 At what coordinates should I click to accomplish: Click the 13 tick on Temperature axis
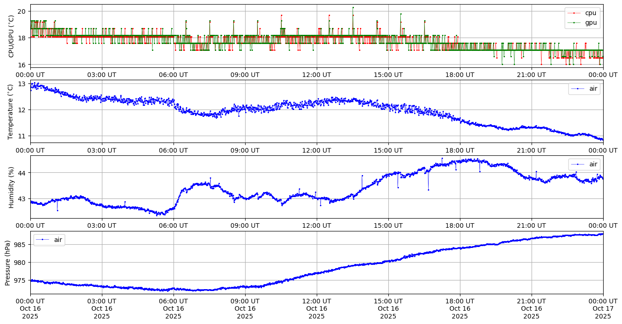coord(22,84)
